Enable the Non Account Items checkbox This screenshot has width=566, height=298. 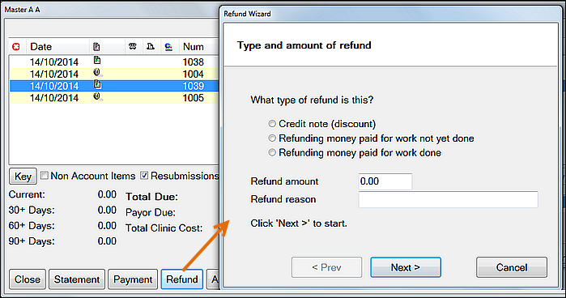pyautogui.click(x=44, y=176)
